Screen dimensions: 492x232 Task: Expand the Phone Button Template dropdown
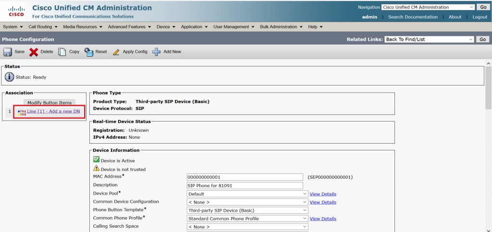247,210
